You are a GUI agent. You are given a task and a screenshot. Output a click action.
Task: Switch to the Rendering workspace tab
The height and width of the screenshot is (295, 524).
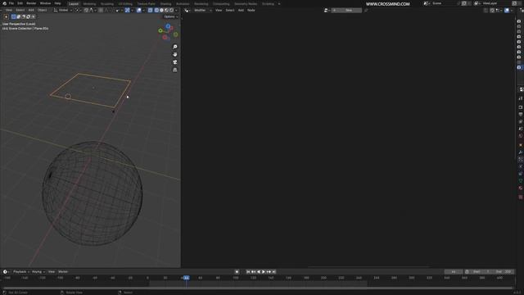pyautogui.click(x=201, y=4)
